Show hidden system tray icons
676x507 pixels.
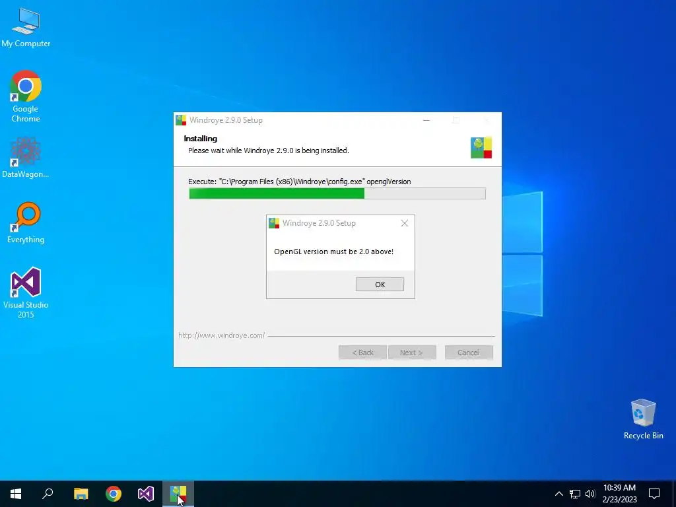click(x=558, y=494)
